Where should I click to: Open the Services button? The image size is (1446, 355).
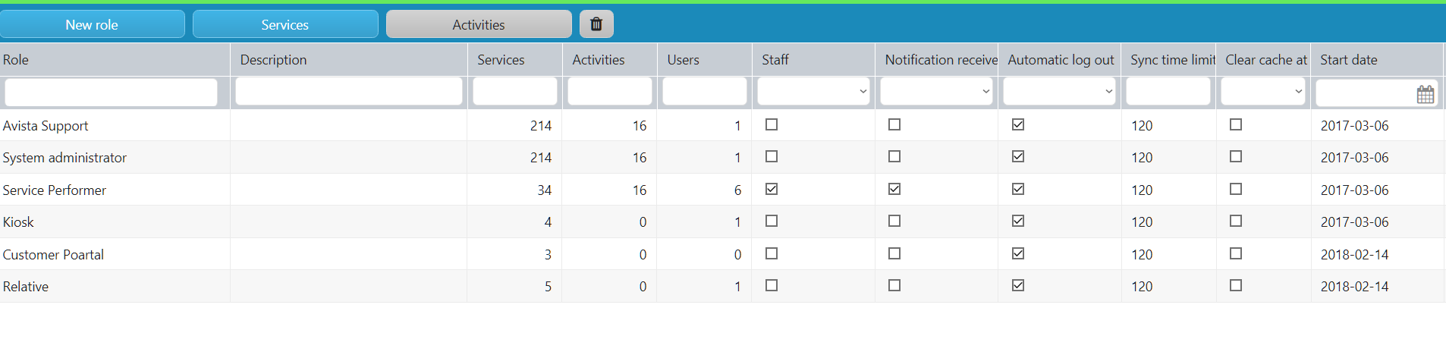pos(285,24)
